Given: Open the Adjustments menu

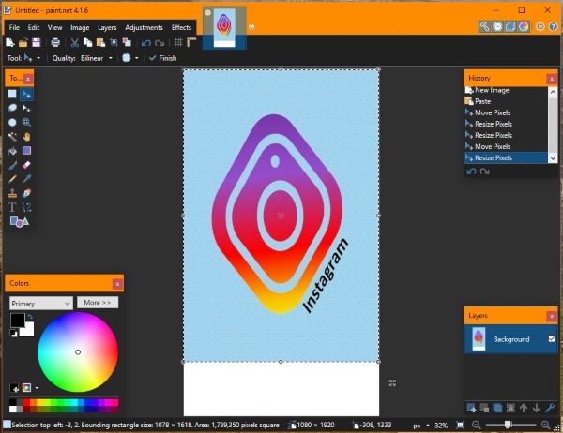Looking at the screenshot, I should pos(144,27).
